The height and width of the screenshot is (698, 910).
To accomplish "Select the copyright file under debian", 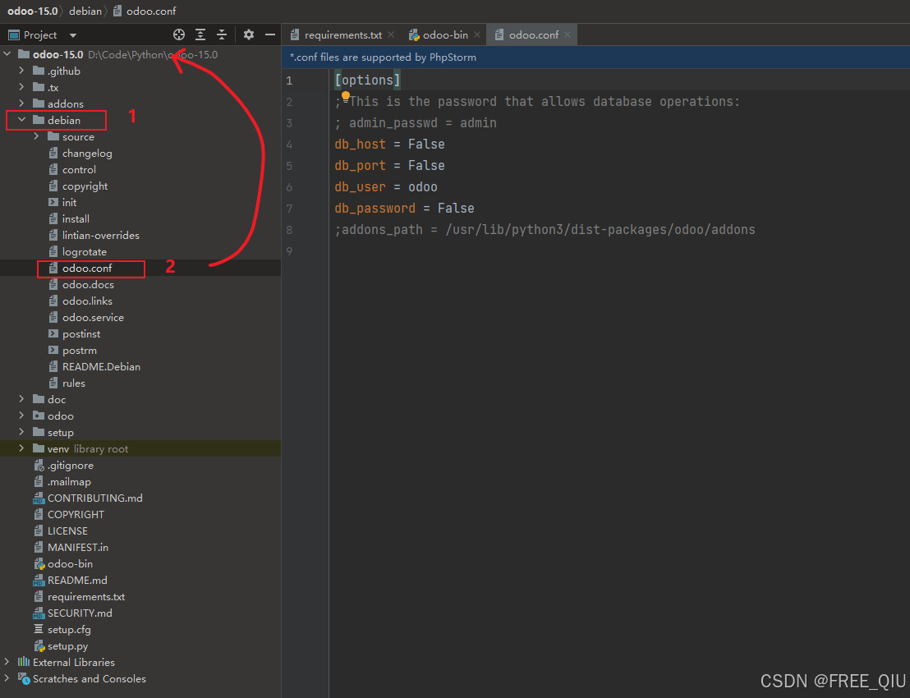I will point(85,186).
